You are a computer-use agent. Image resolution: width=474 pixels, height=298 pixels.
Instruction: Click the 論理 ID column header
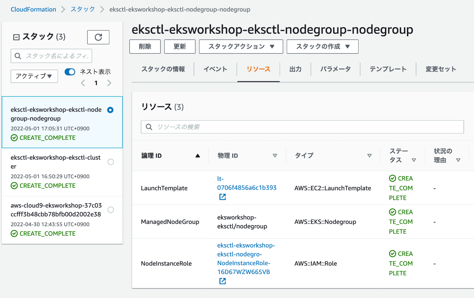[x=151, y=156]
